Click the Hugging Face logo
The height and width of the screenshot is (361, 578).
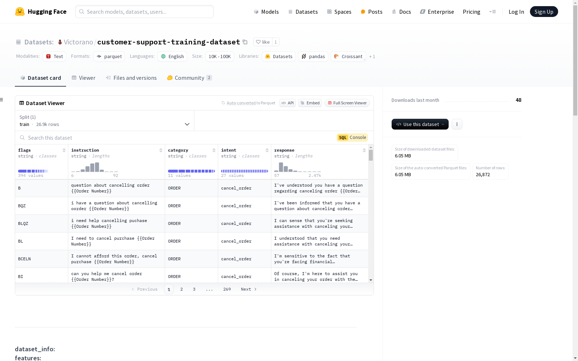pos(41,12)
